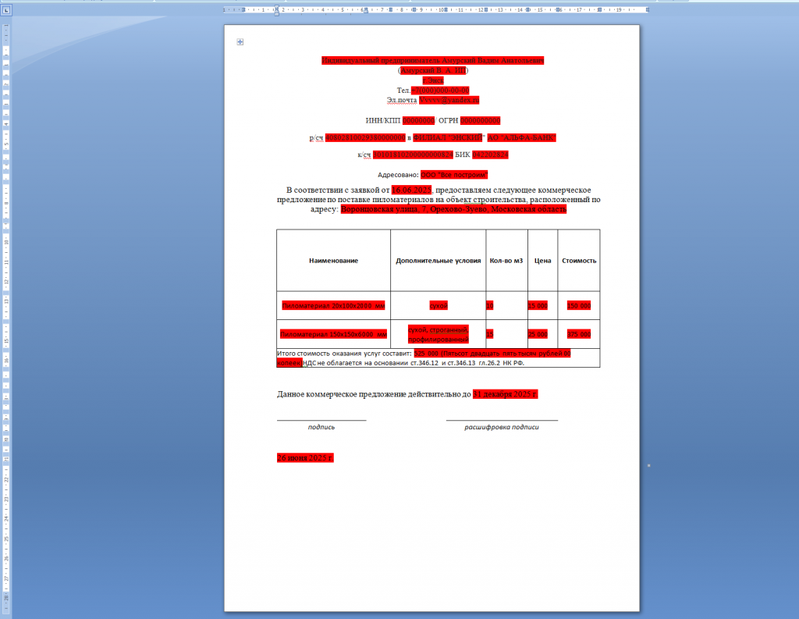
Task: Click the address 'Воронцовская улица, 7, Орехово-Зуево'
Action: click(415, 209)
